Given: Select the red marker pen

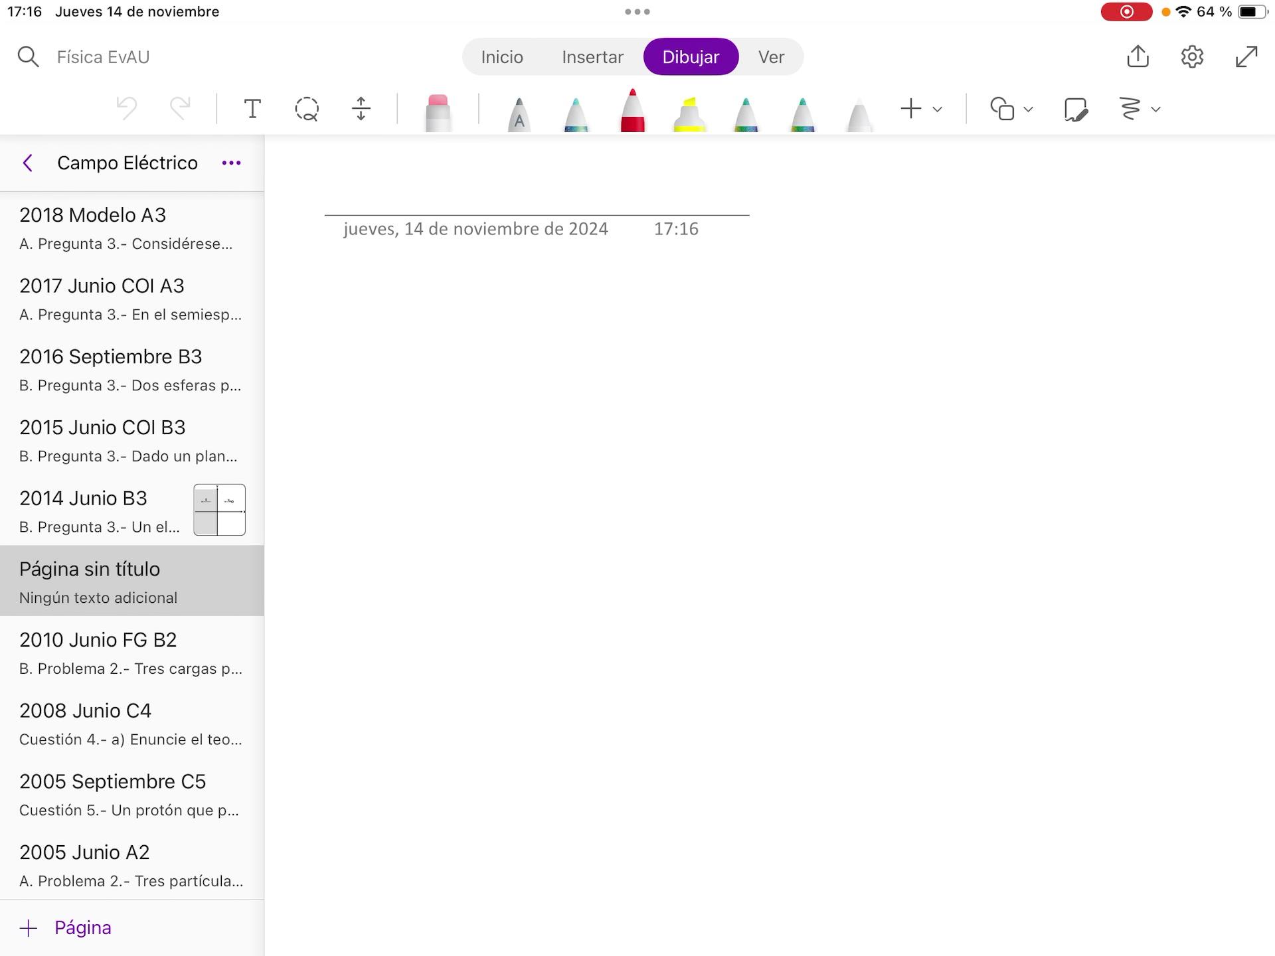Looking at the screenshot, I should pos(632,112).
